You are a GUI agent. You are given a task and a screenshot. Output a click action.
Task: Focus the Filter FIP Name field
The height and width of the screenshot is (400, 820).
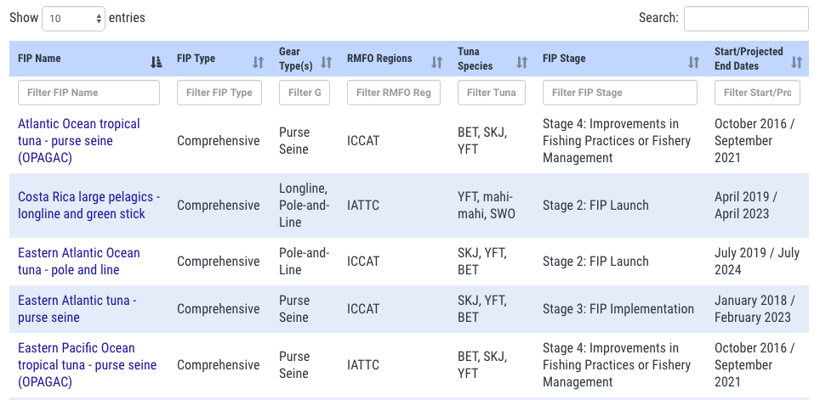tap(89, 93)
